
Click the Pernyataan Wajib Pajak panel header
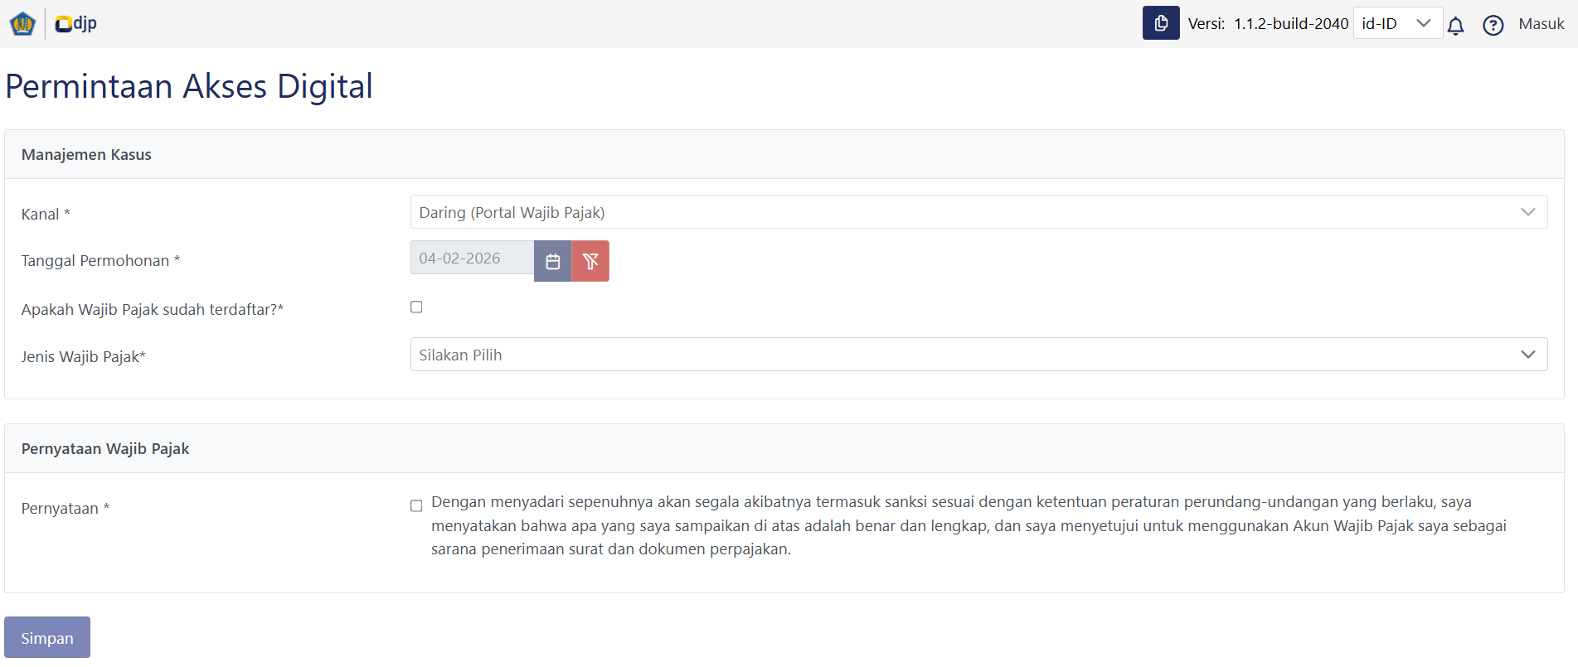coord(105,449)
